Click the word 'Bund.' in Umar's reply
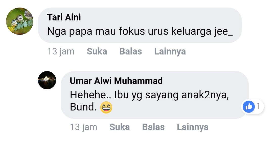Screen dimensions: 273x141 coord(83,107)
